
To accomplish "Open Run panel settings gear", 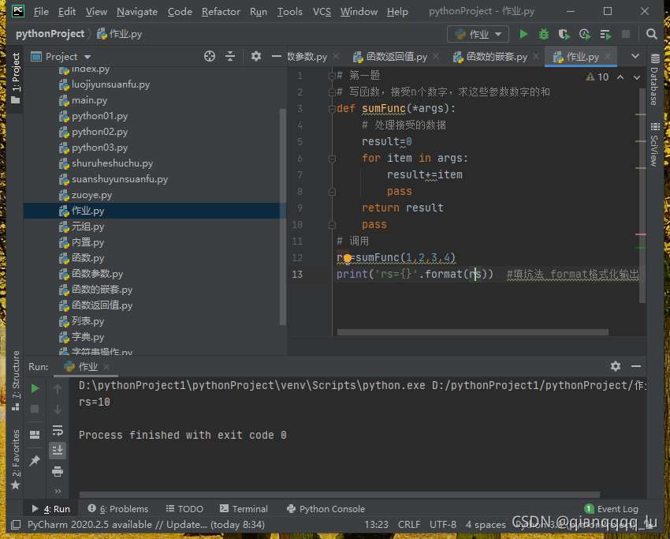I will (x=616, y=366).
